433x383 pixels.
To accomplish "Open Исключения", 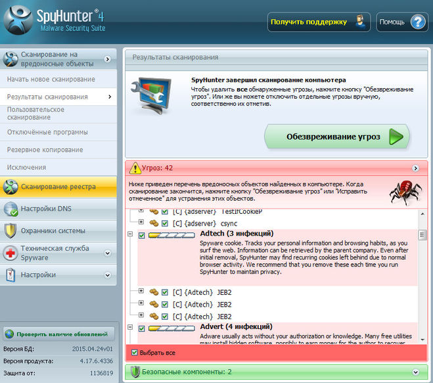I will click(x=58, y=167).
